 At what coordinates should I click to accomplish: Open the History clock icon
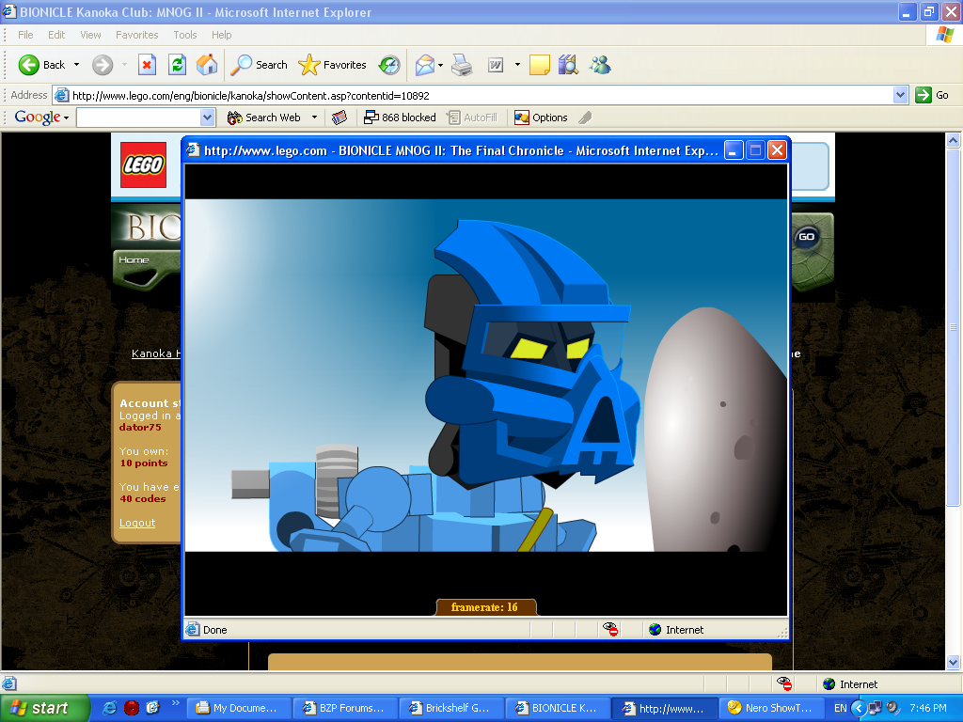point(389,65)
